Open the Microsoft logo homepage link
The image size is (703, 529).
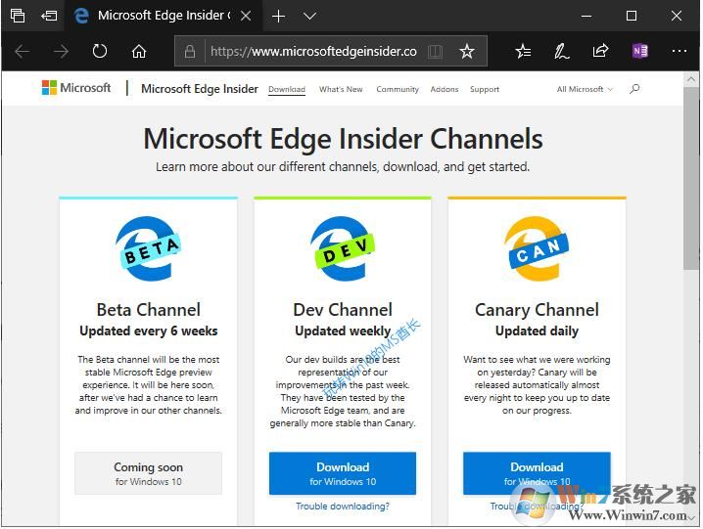tap(76, 88)
